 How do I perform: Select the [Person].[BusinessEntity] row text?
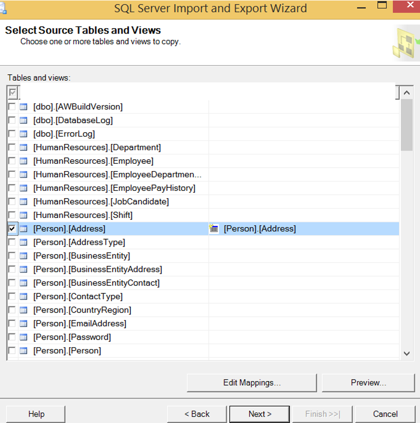pyautogui.click(x=81, y=256)
